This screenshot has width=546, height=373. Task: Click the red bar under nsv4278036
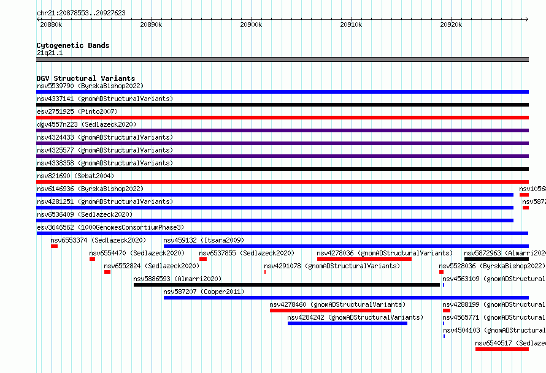364,259
